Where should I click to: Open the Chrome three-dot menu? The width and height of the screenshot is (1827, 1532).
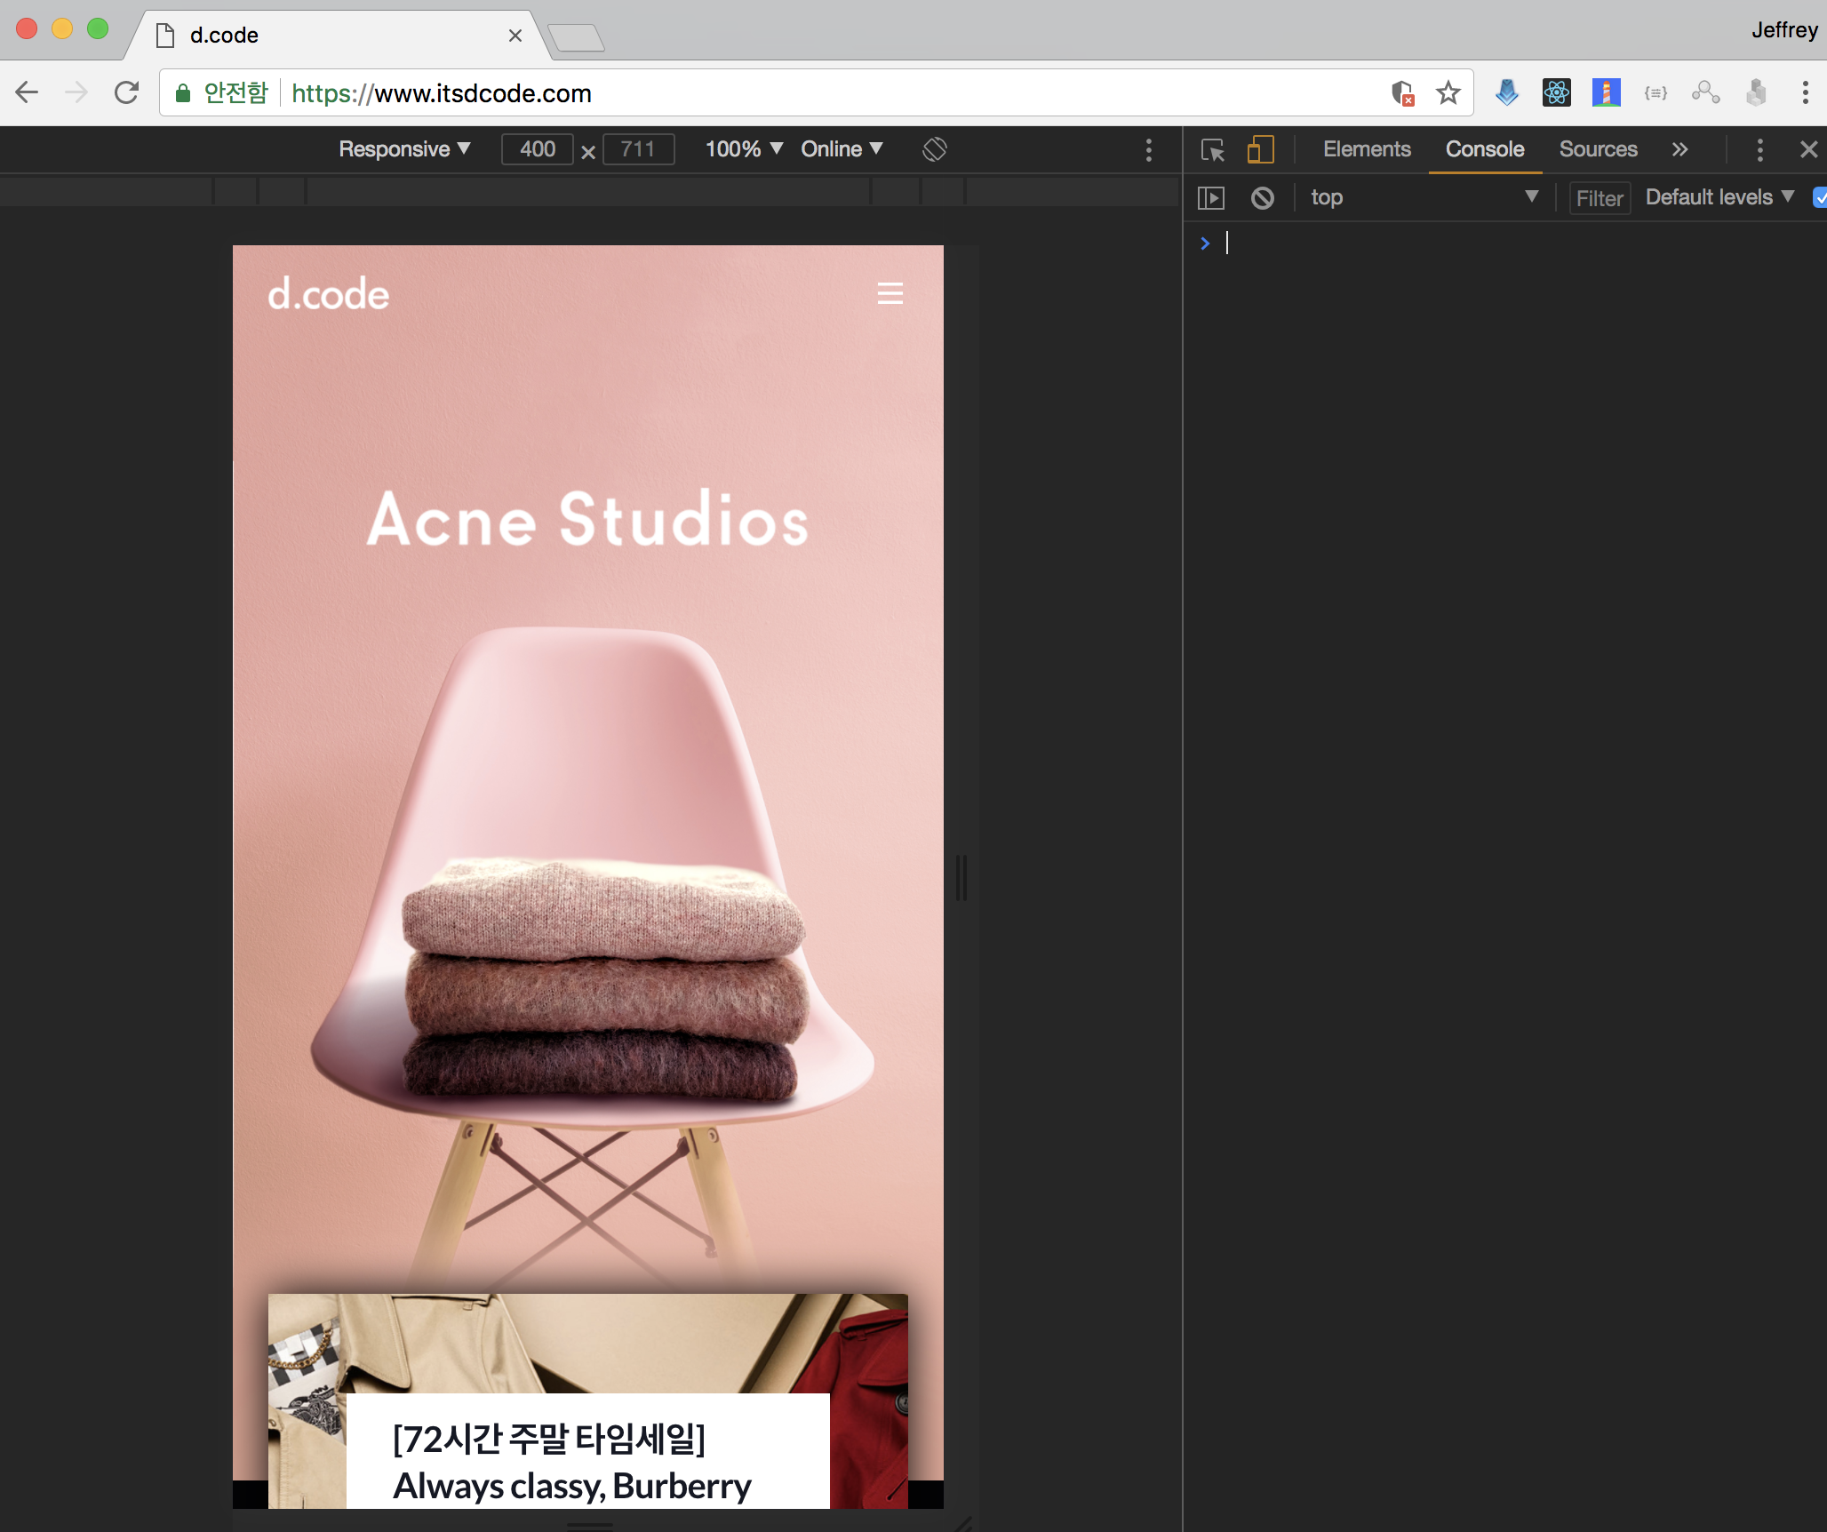[1805, 92]
